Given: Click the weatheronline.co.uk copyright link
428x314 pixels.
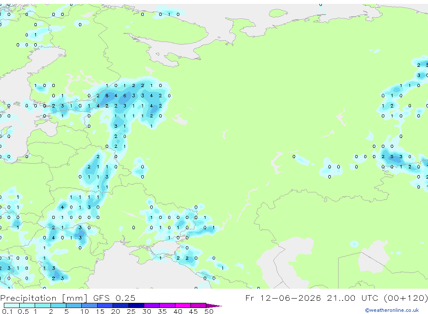Looking at the screenshot, I should (392, 310).
